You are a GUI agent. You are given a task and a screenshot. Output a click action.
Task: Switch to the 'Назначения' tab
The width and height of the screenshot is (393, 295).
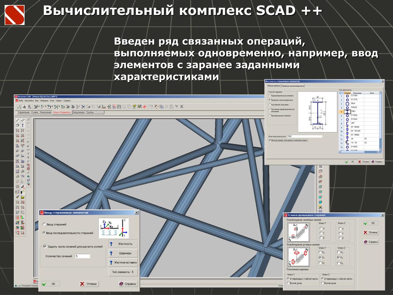pos(45,112)
